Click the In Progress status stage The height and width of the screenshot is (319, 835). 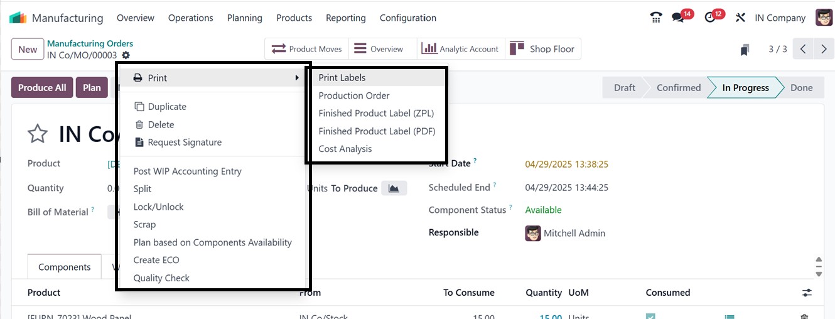coord(745,88)
